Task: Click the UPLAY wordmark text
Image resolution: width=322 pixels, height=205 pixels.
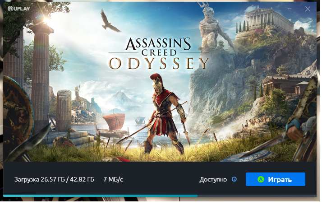Action: (x=22, y=9)
